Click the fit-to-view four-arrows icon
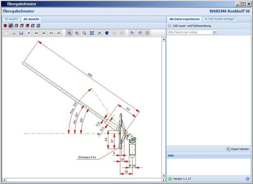This screenshot has width=253, height=184. pyautogui.click(x=92, y=33)
